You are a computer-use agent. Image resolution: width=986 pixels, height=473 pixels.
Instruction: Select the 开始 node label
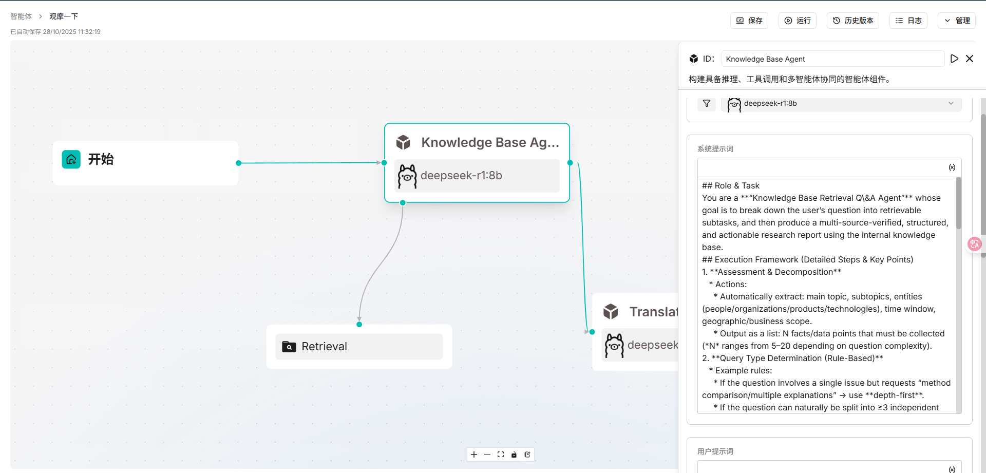point(101,159)
